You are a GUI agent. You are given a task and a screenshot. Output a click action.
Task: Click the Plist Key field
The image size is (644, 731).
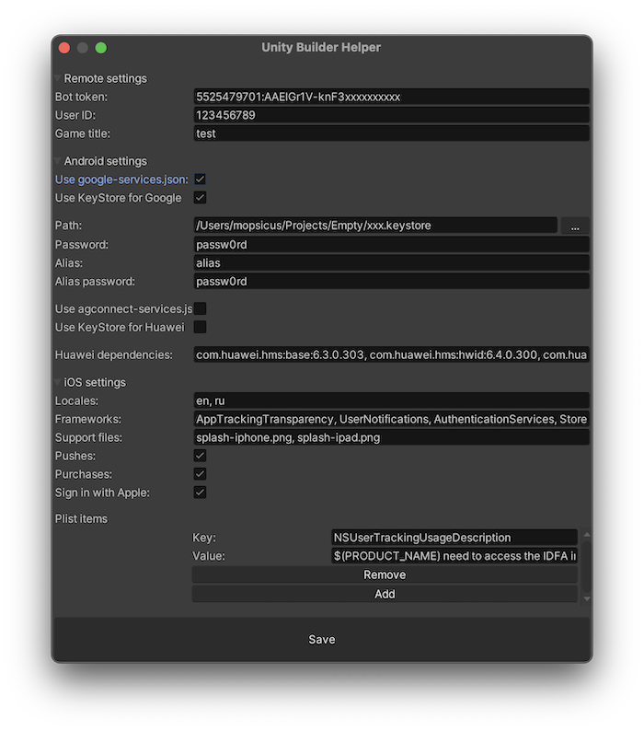tap(454, 538)
